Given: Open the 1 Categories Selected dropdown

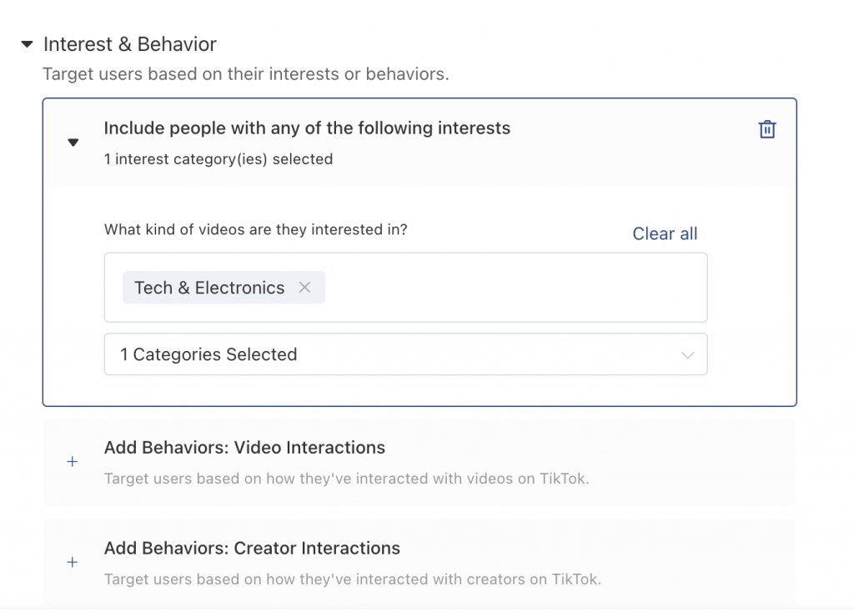Looking at the screenshot, I should [x=406, y=354].
